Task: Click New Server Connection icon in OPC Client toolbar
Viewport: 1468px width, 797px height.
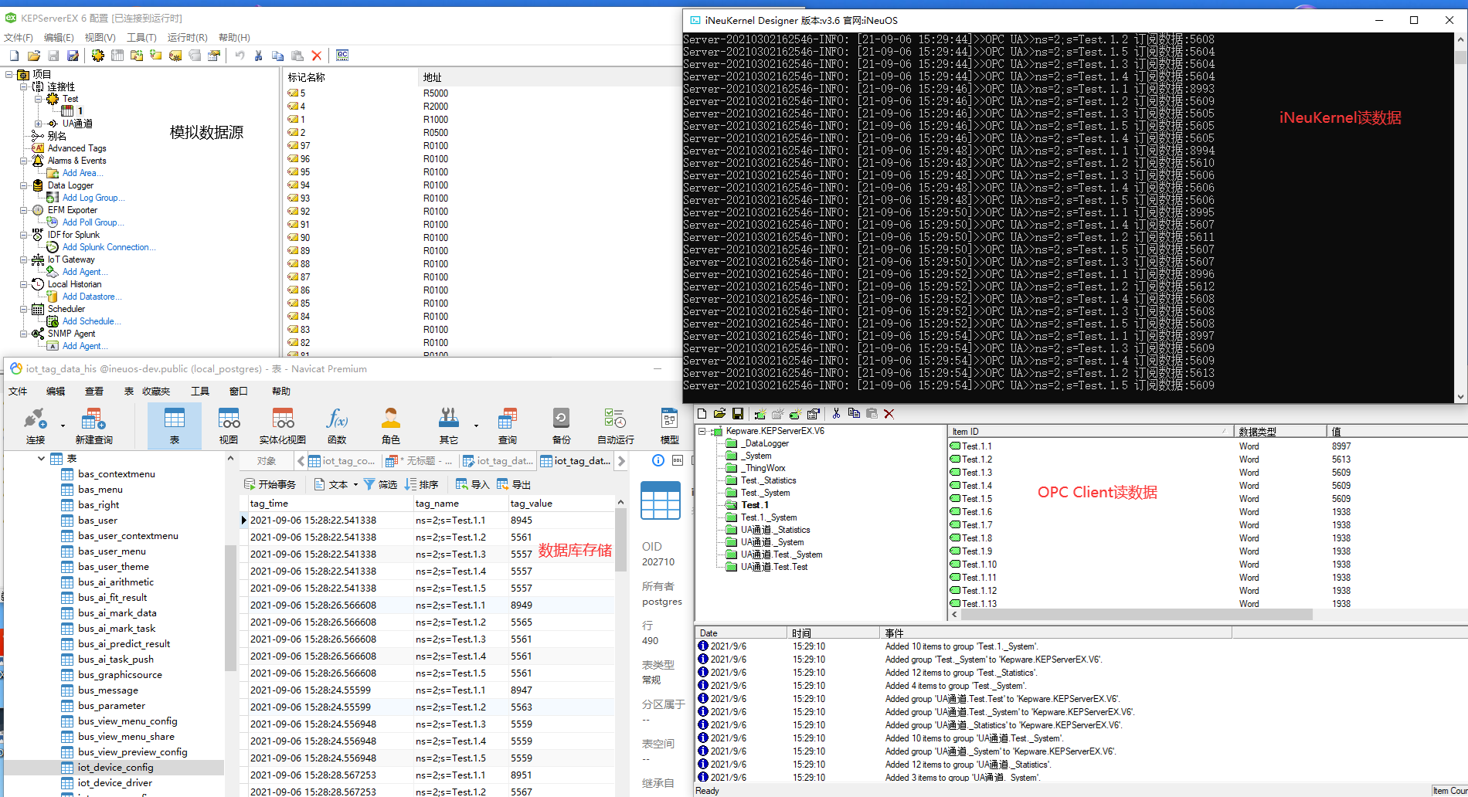Action: click(760, 414)
